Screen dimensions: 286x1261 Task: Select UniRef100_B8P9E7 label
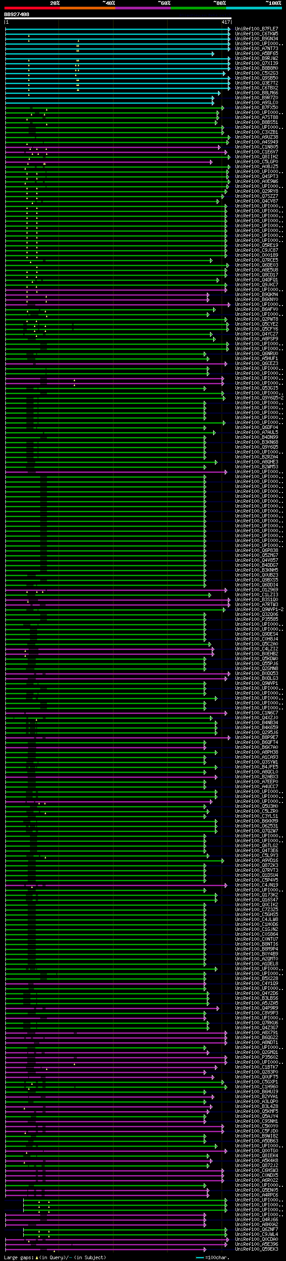click(257, 737)
